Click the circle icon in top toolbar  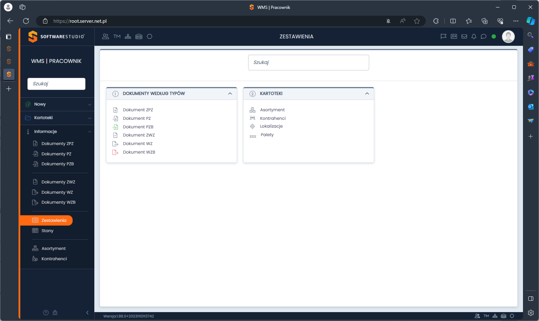point(150,37)
